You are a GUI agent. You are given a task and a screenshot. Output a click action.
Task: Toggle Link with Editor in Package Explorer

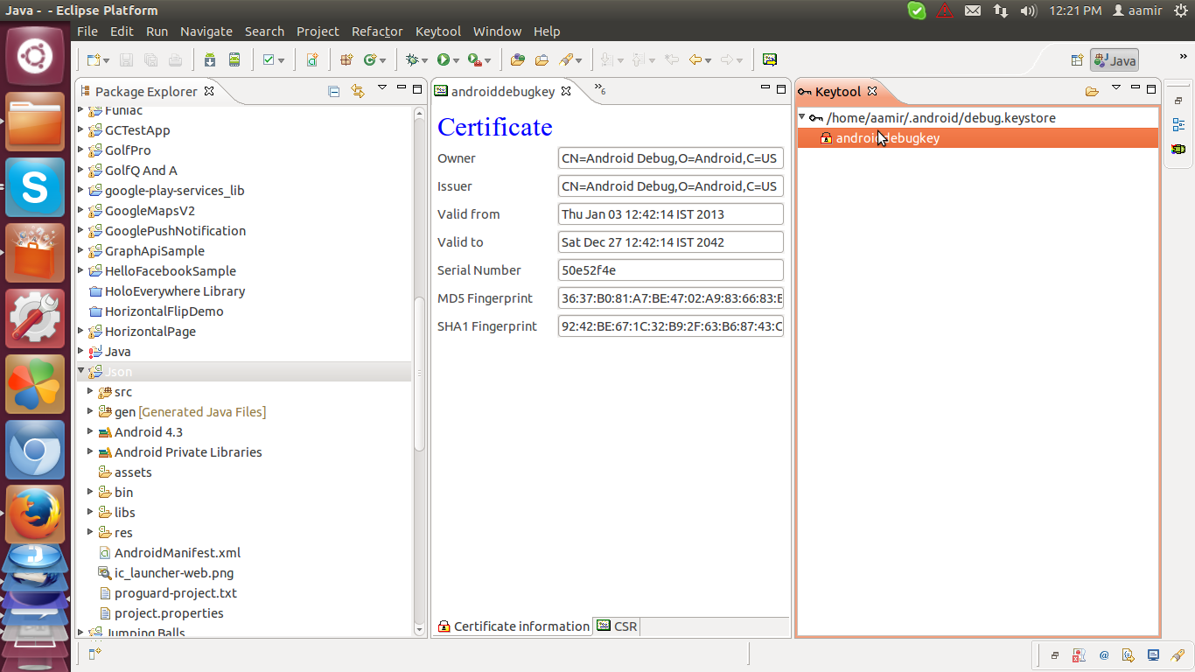point(357,91)
